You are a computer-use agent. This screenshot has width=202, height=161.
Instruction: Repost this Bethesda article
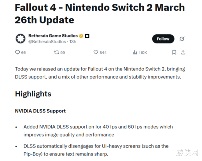(x=56, y=52)
